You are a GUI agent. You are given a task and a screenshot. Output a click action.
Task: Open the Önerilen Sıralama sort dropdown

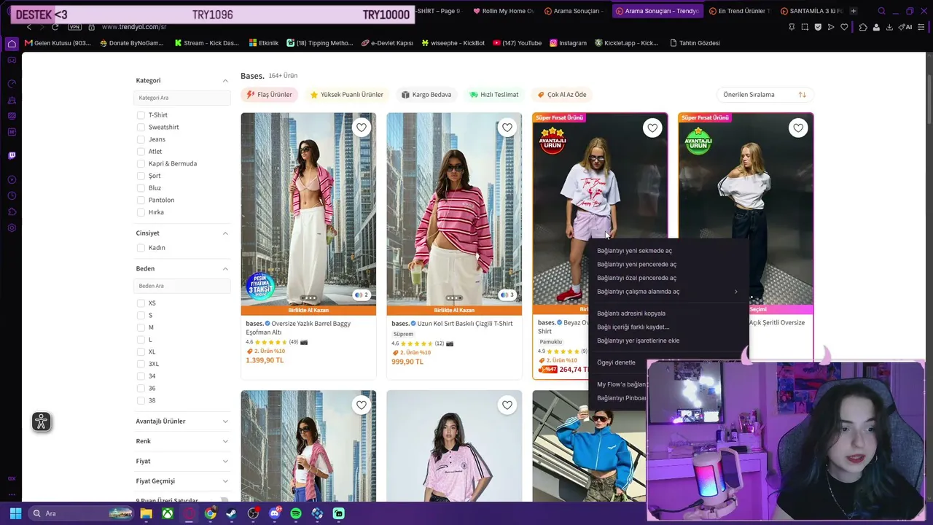(765, 95)
